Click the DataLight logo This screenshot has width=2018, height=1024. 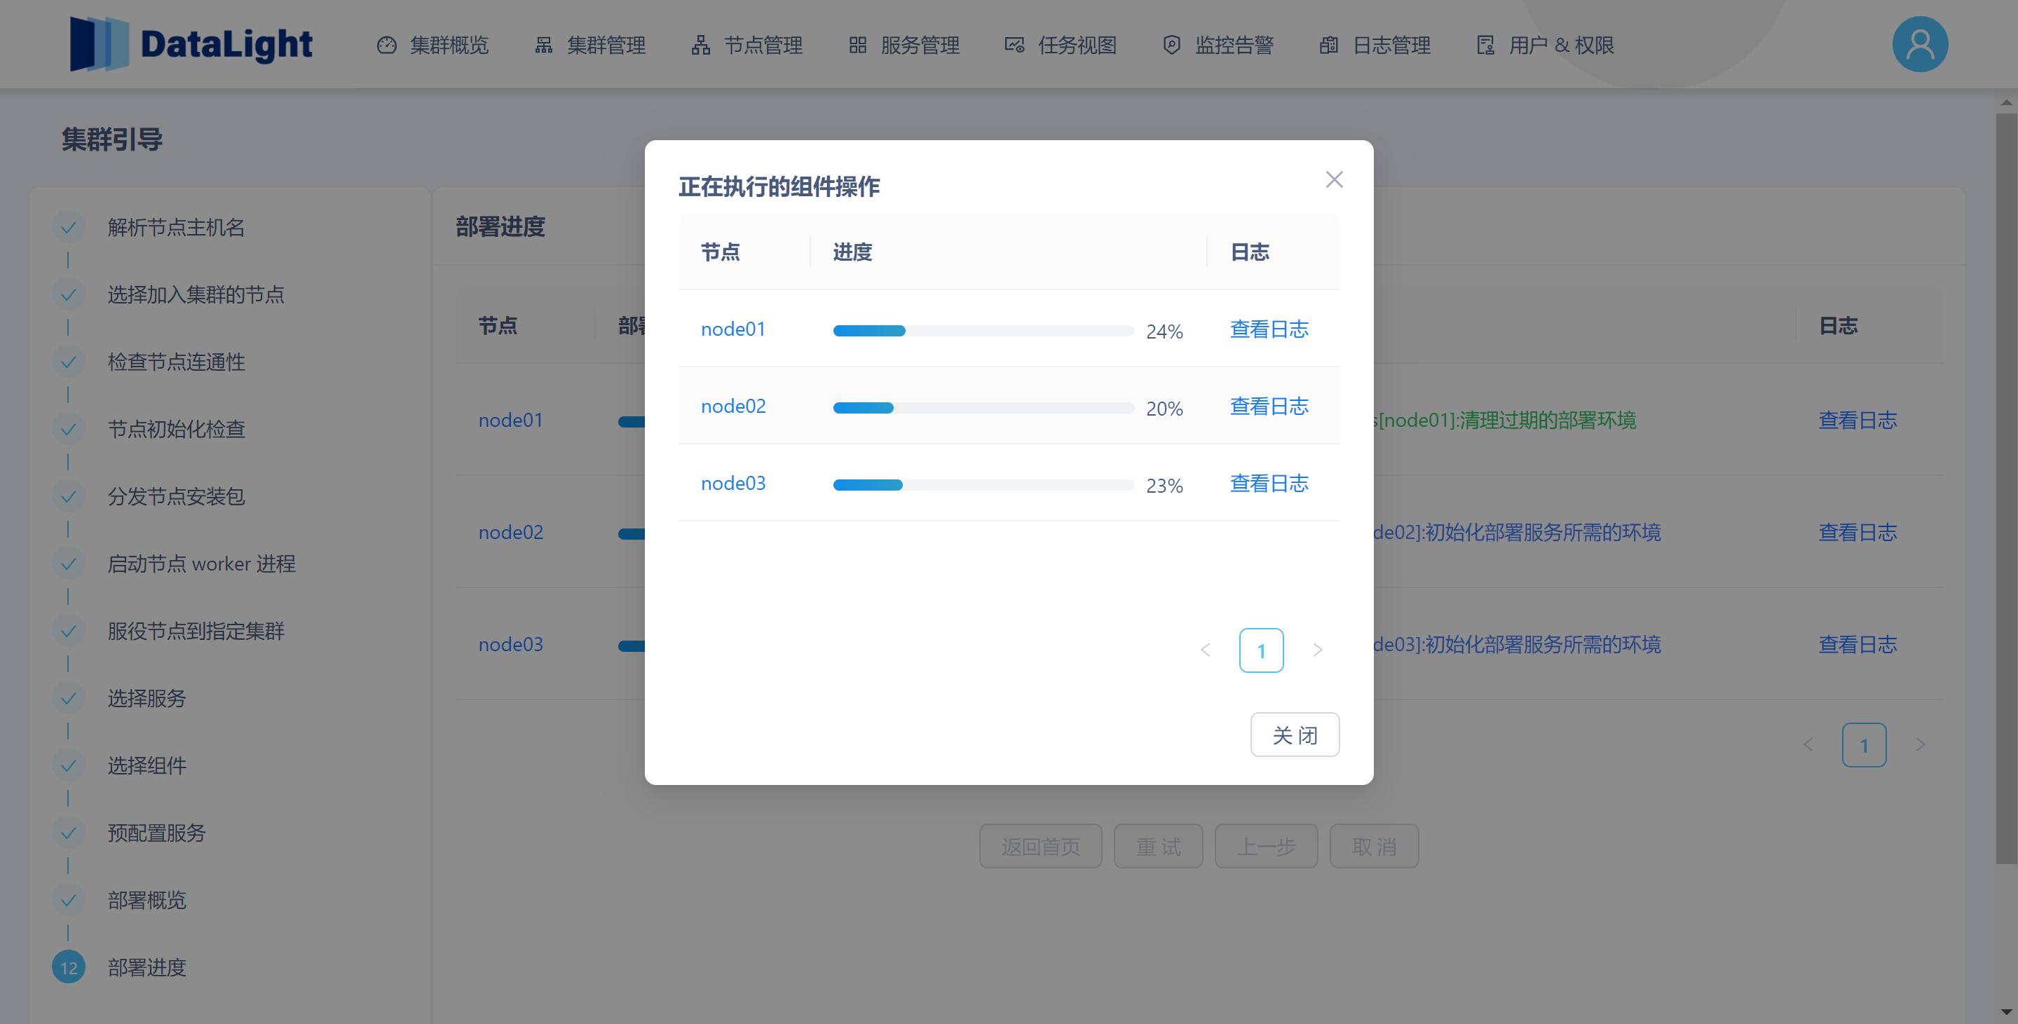pos(191,44)
